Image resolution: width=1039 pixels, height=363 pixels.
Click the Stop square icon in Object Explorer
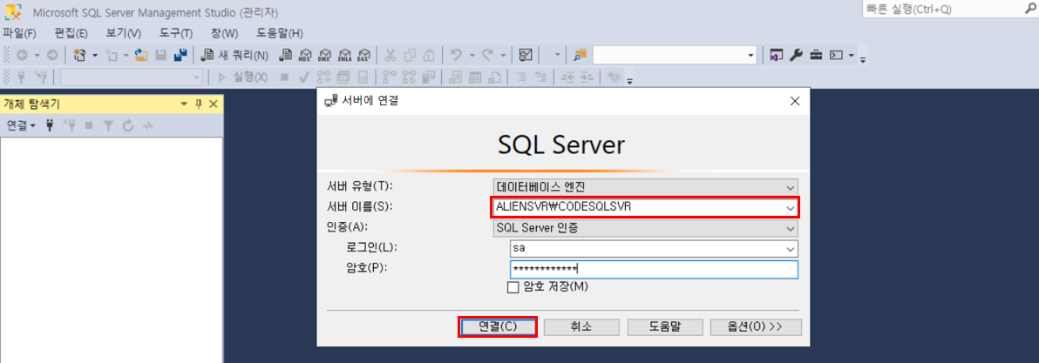pyautogui.click(x=89, y=125)
